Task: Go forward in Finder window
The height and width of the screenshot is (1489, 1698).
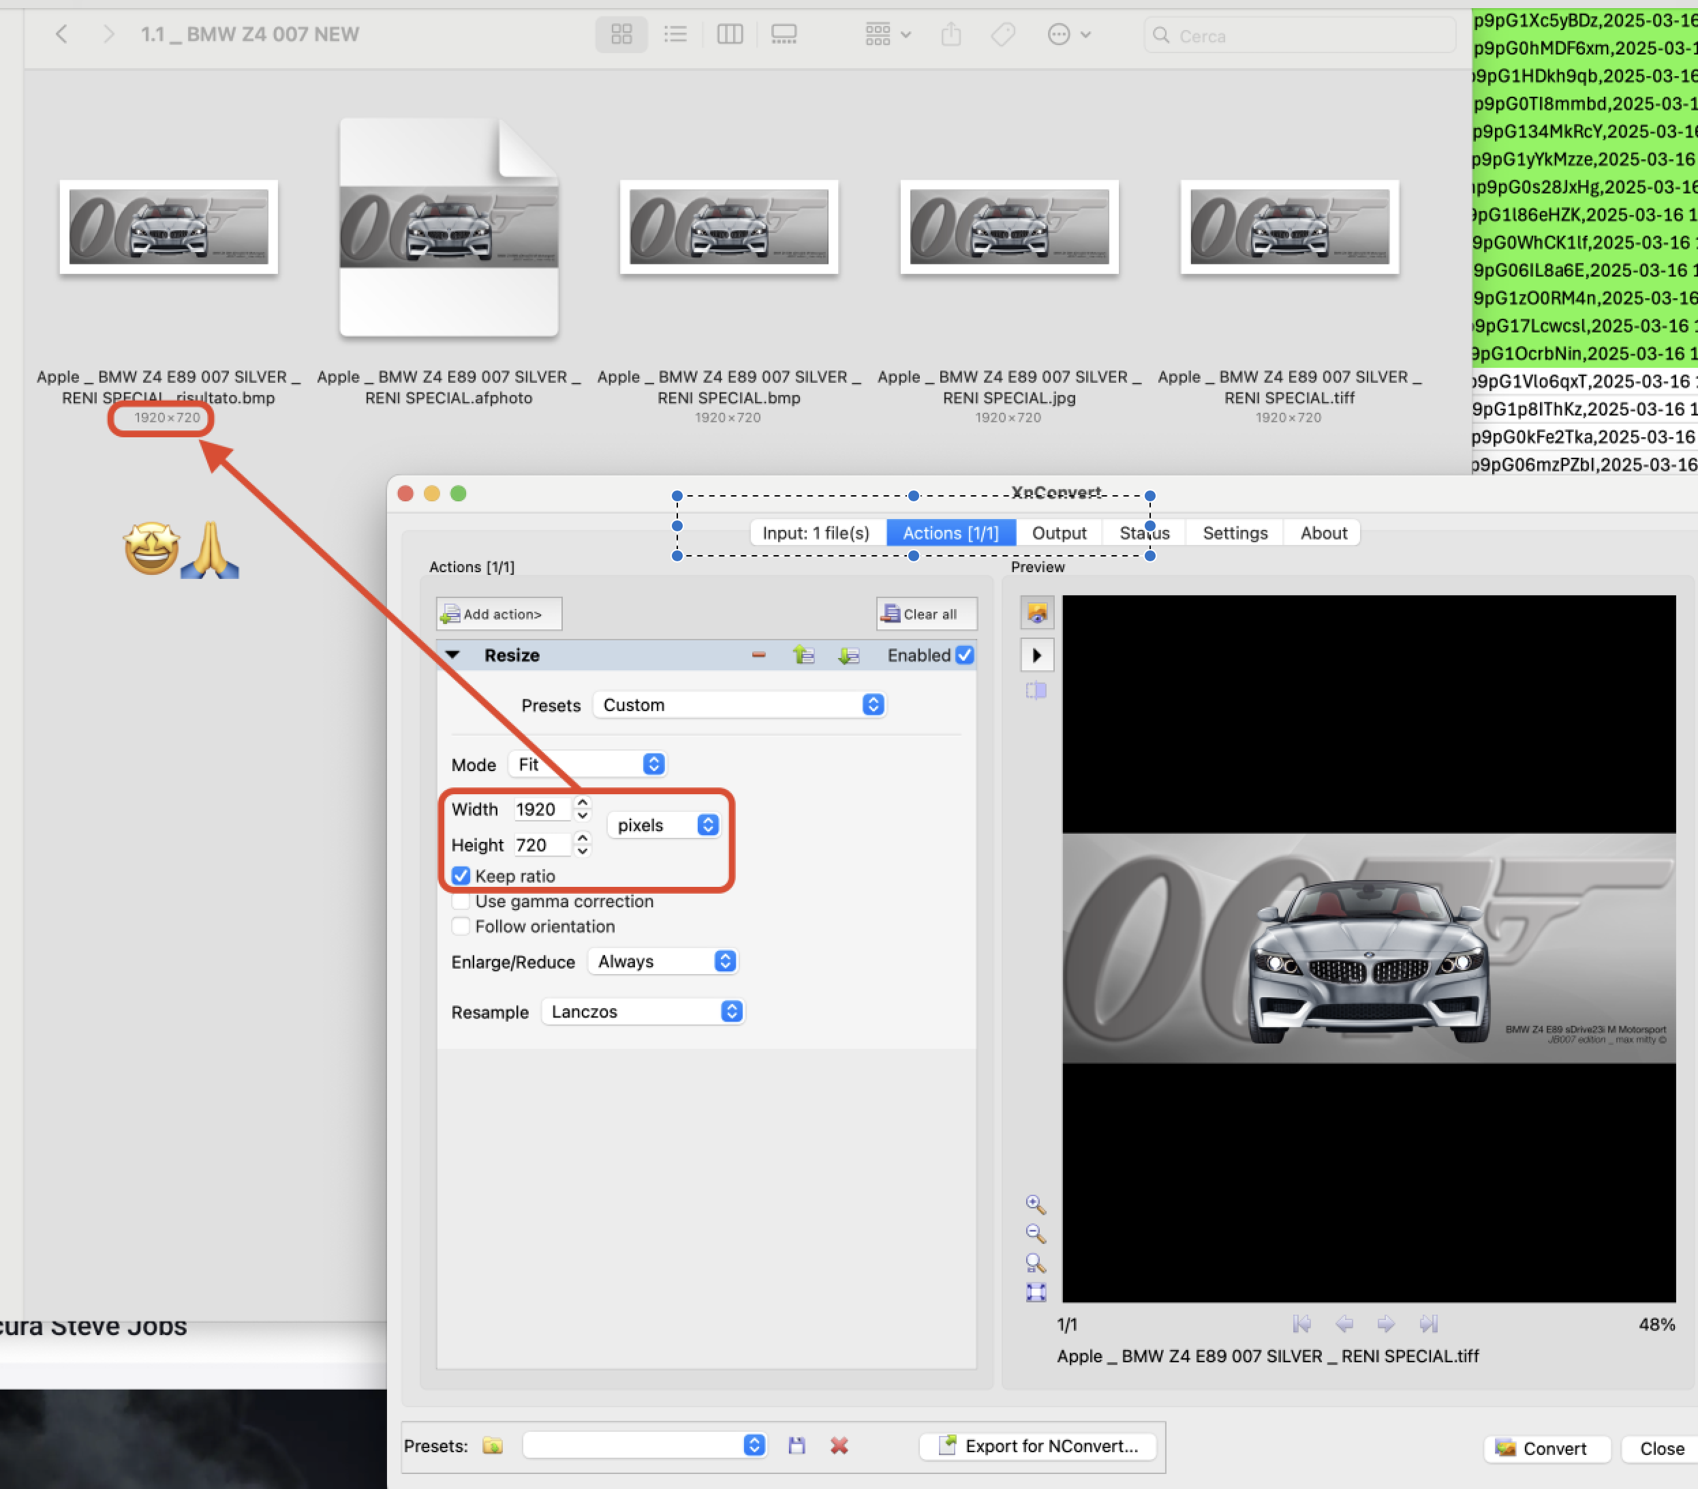Action: (x=108, y=34)
